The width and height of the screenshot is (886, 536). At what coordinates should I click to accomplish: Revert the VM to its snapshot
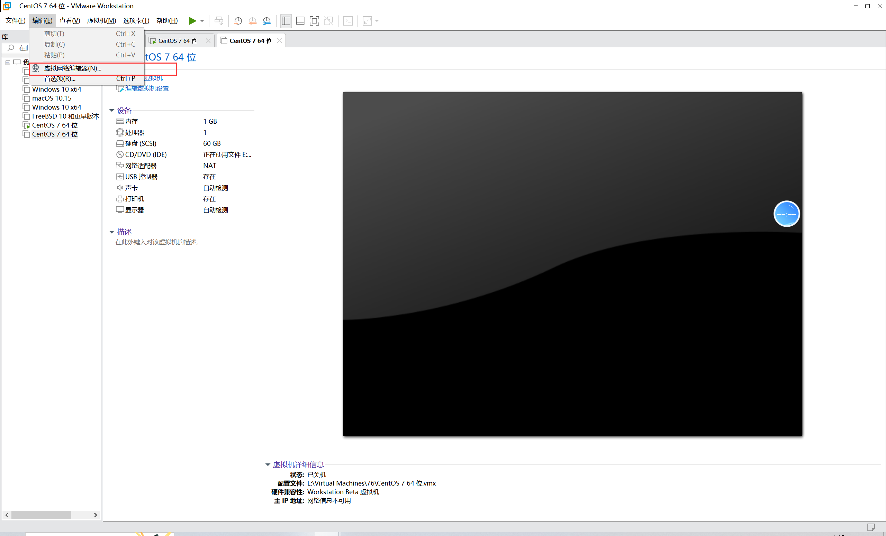point(252,21)
